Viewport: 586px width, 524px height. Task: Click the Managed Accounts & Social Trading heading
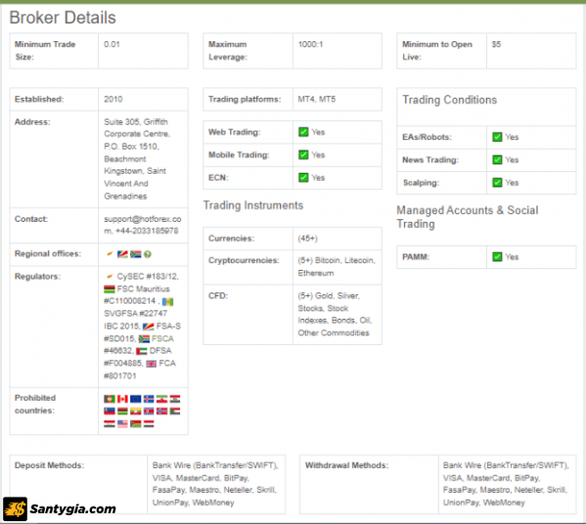(x=468, y=217)
